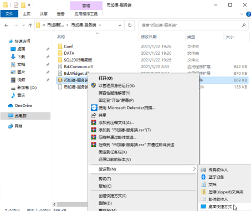The image size is (251, 211).
Task: Go up one folder level
Action: pyautogui.click(x=30, y=25)
